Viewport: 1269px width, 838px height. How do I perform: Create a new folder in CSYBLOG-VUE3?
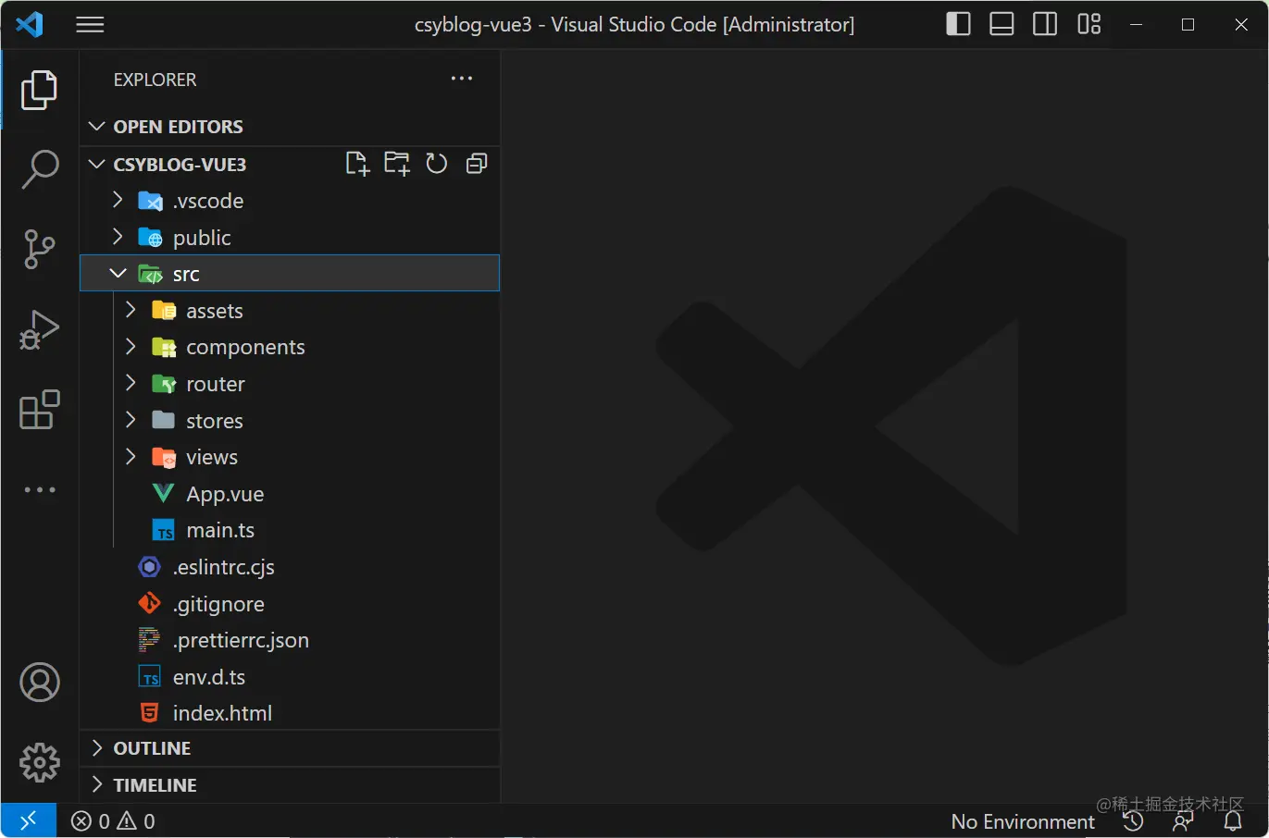click(x=396, y=164)
